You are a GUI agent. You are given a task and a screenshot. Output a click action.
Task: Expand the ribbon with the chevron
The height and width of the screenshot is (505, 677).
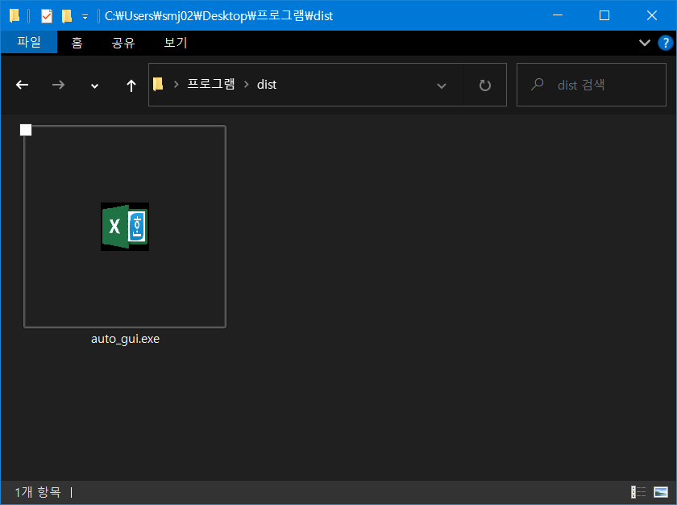pos(645,42)
